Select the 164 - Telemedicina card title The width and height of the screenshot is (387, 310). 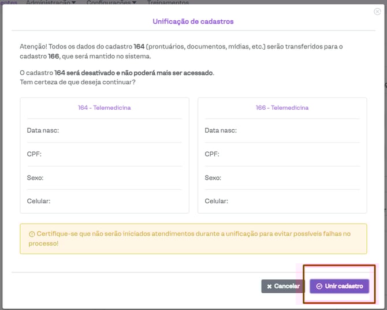pos(105,107)
